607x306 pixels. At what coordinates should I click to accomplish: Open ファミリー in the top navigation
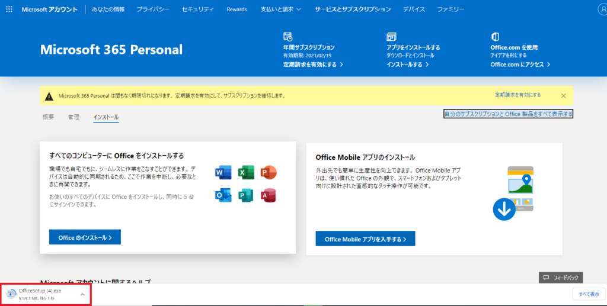(x=451, y=9)
